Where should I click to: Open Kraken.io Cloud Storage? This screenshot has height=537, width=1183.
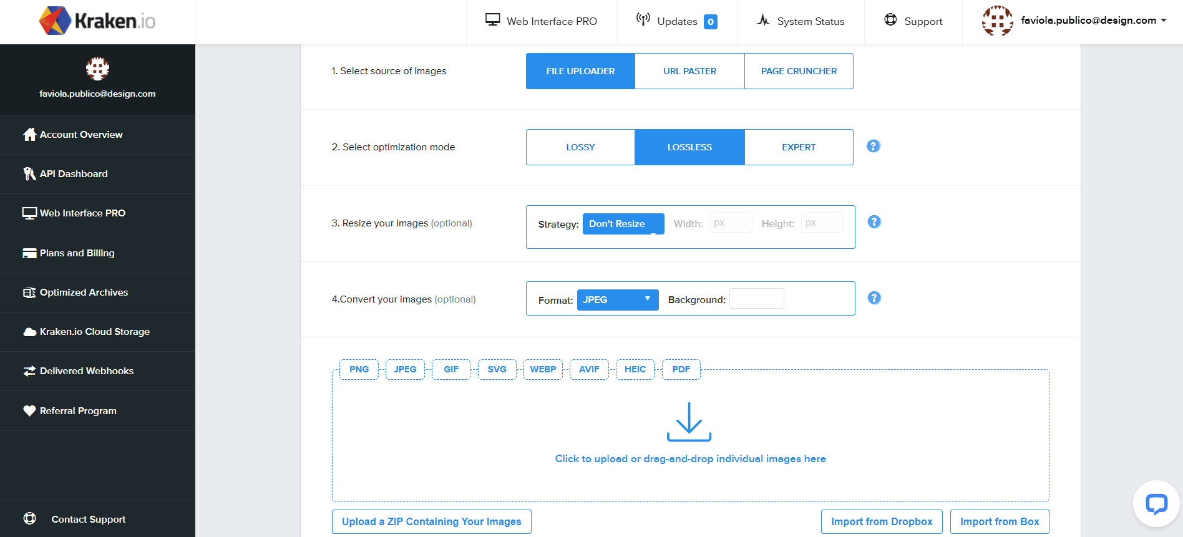tap(97, 332)
